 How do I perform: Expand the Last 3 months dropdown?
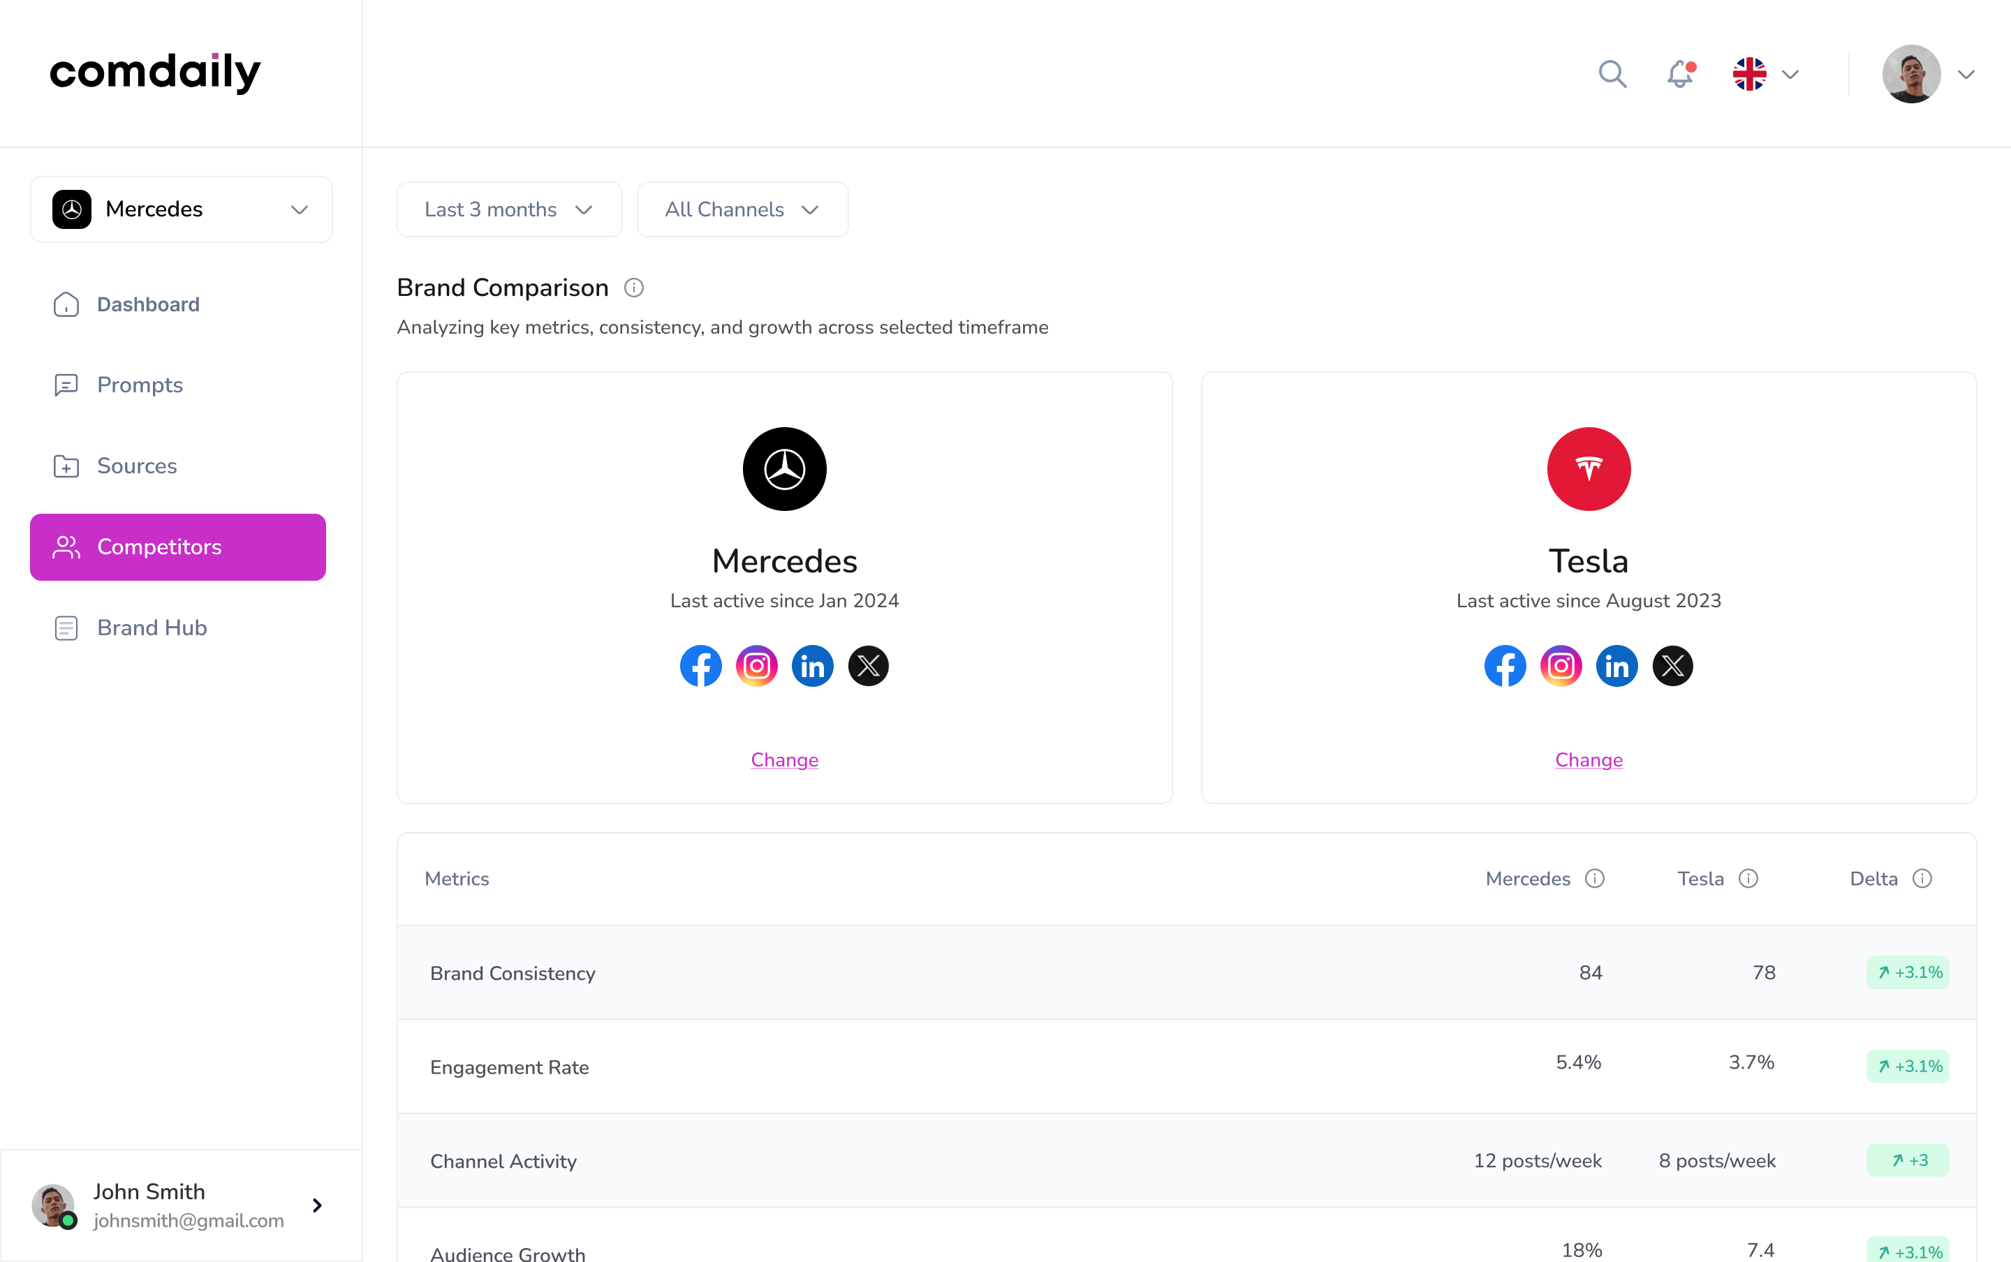tap(509, 209)
